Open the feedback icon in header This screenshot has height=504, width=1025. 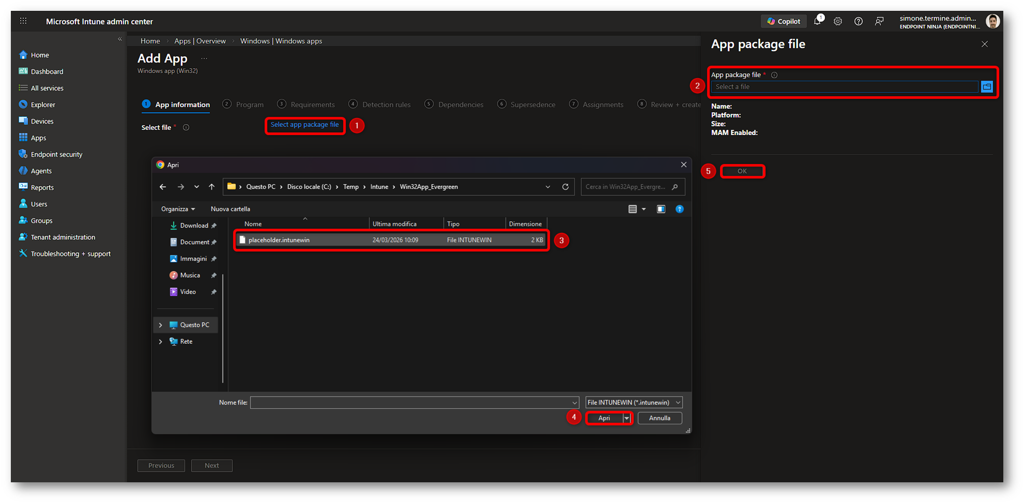(879, 21)
